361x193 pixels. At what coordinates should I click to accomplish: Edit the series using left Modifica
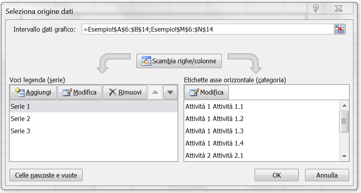click(x=79, y=92)
